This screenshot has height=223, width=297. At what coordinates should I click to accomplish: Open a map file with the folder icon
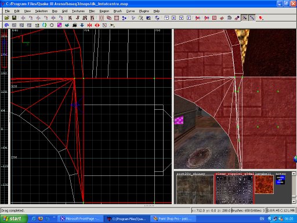coord(6,18)
